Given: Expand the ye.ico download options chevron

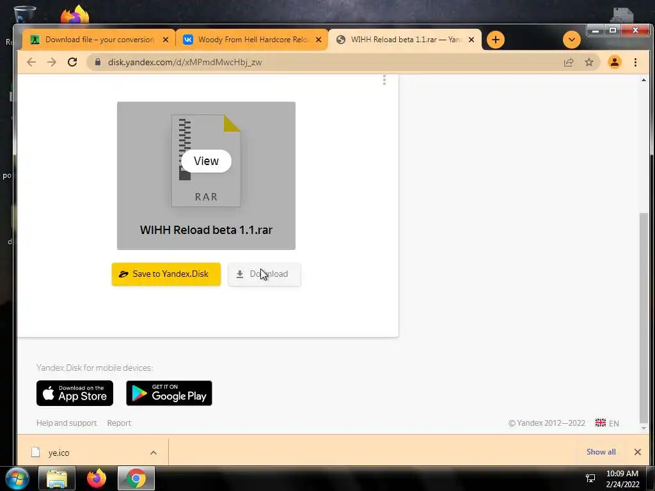Looking at the screenshot, I should [154, 453].
